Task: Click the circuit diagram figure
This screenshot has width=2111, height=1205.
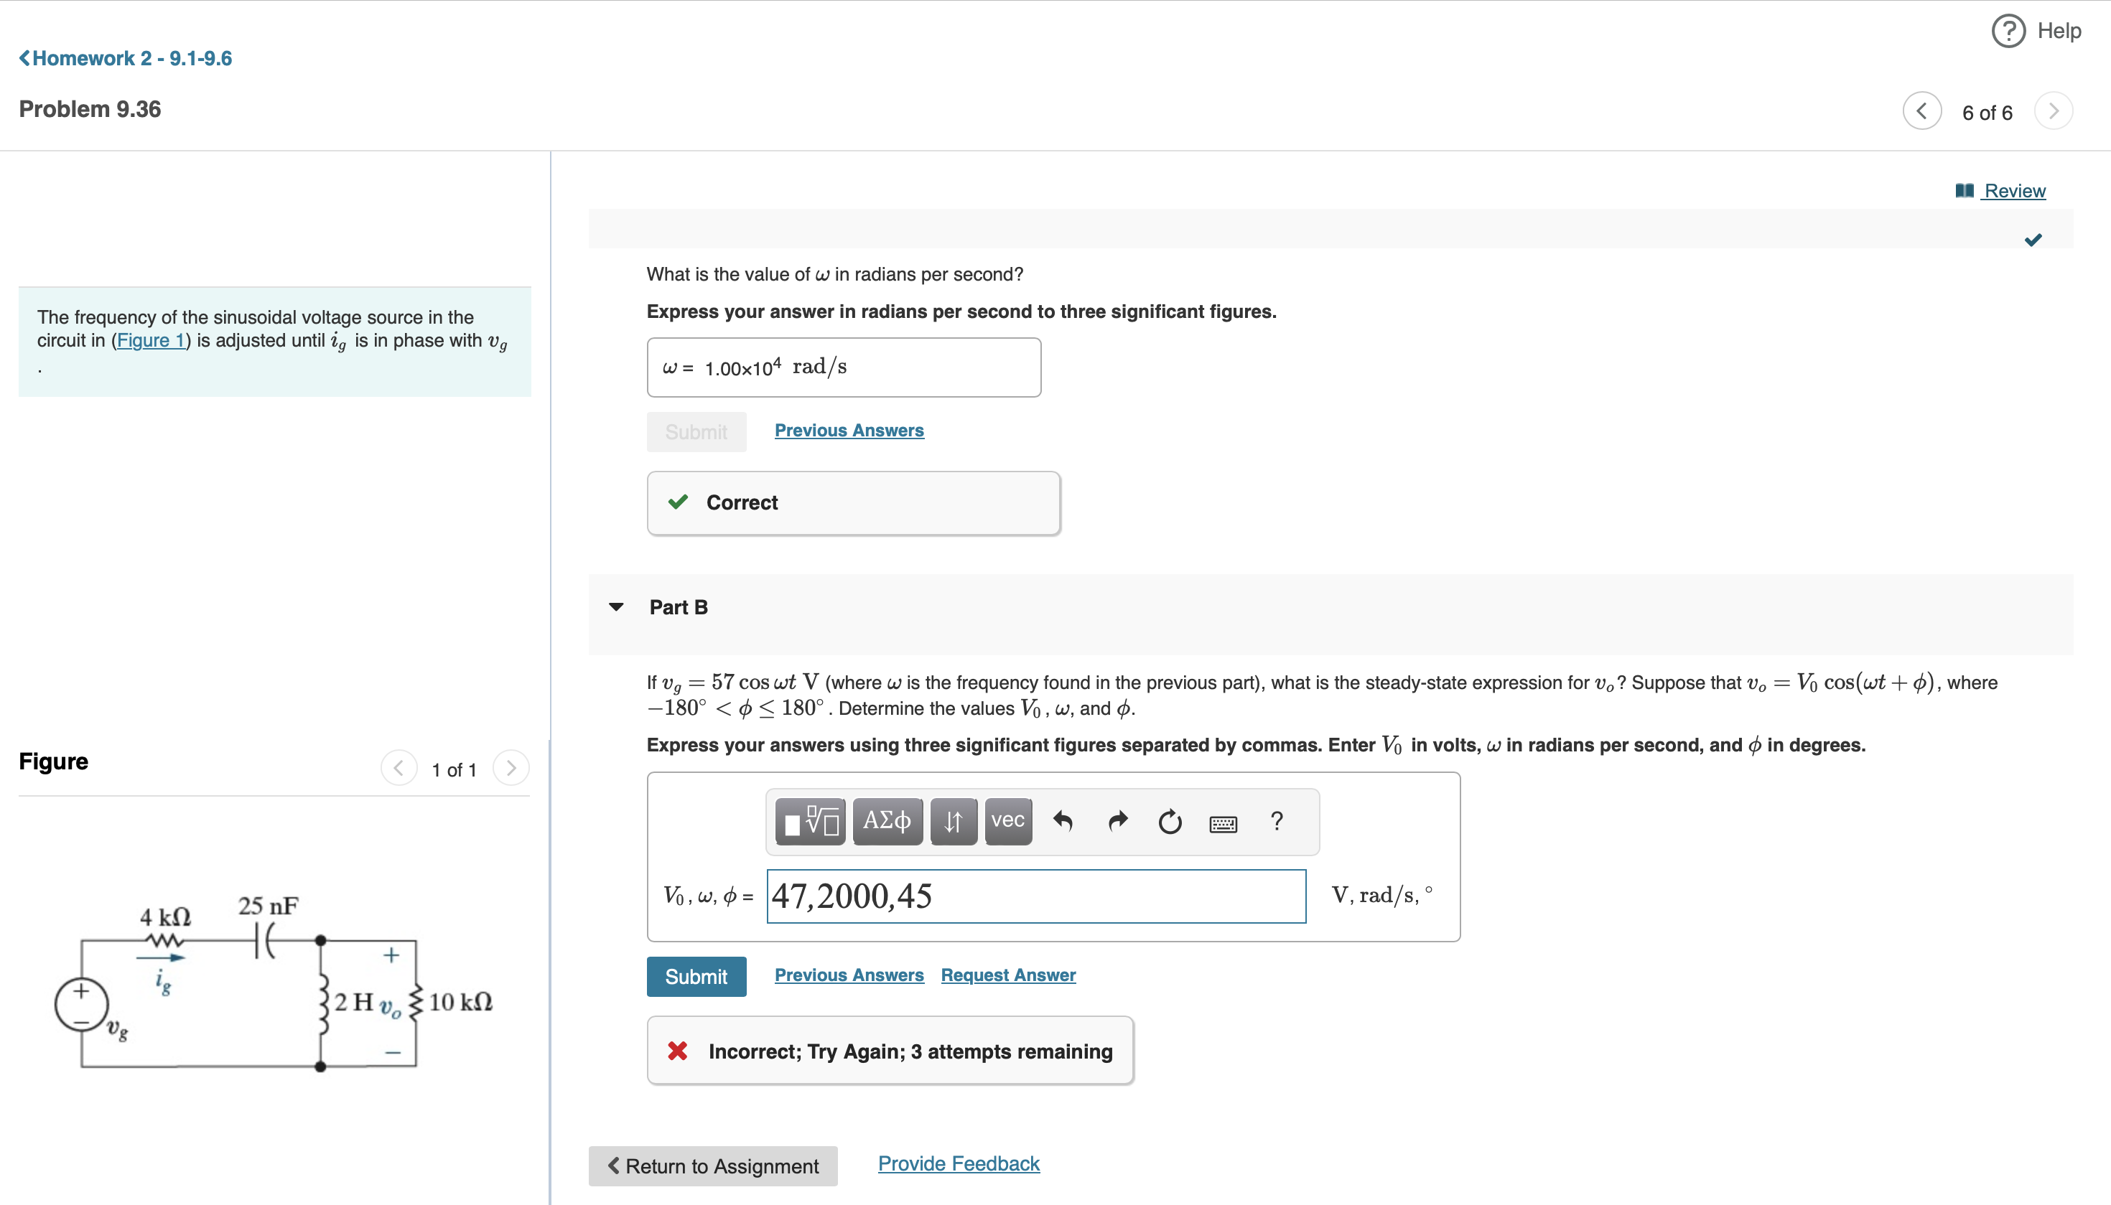Action: tap(273, 983)
